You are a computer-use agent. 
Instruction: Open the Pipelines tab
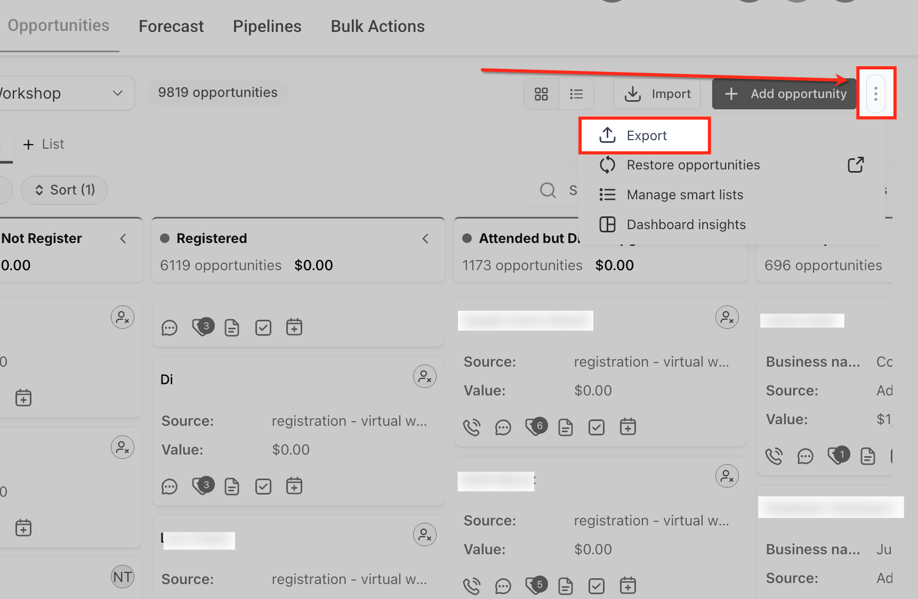point(267,26)
